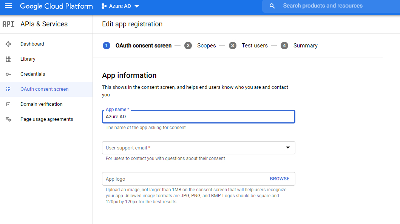The image size is (400, 224).
Task: Click the Page usage agreements icon
Action: pos(8,119)
